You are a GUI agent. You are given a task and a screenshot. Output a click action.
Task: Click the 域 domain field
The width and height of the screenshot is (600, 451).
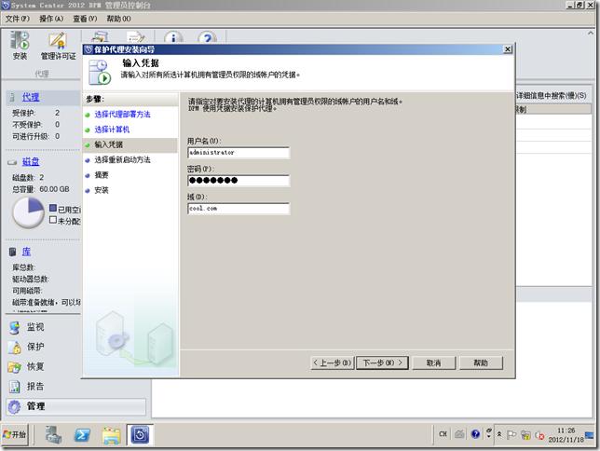(239, 209)
